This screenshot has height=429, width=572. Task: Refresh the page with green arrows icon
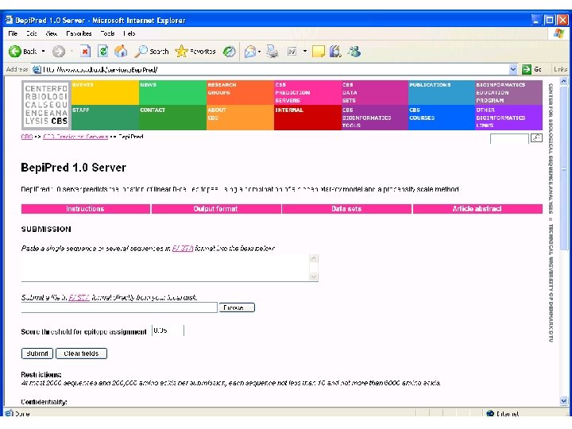pos(102,52)
